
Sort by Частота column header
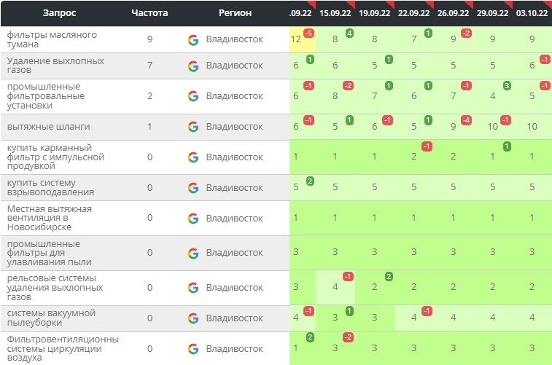click(149, 13)
